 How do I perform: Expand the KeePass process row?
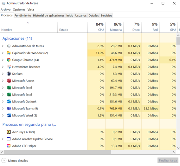[x=3, y=74]
